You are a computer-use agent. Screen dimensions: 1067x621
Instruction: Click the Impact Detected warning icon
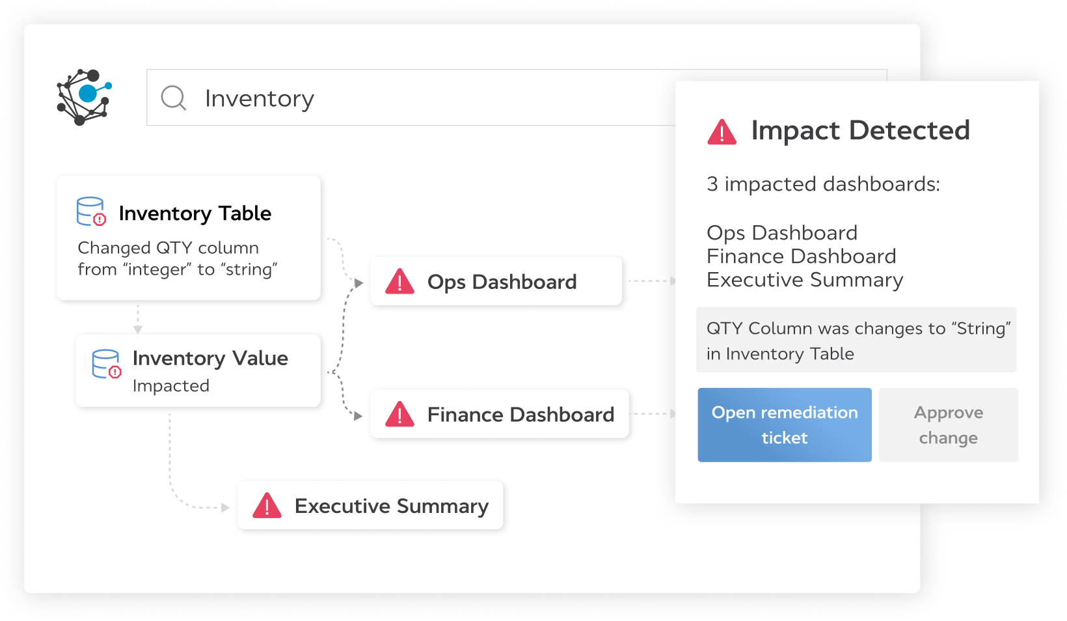(x=722, y=131)
